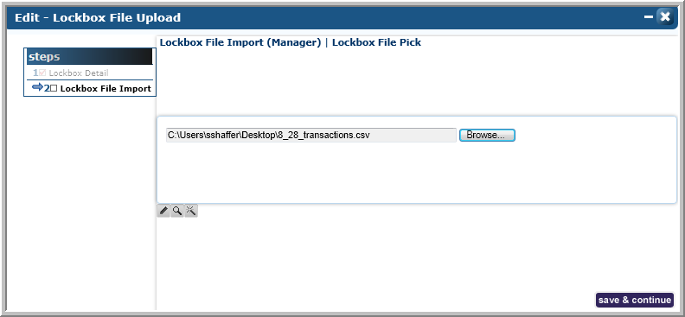Tick the Lockbox File Import step checkbox

click(x=54, y=88)
